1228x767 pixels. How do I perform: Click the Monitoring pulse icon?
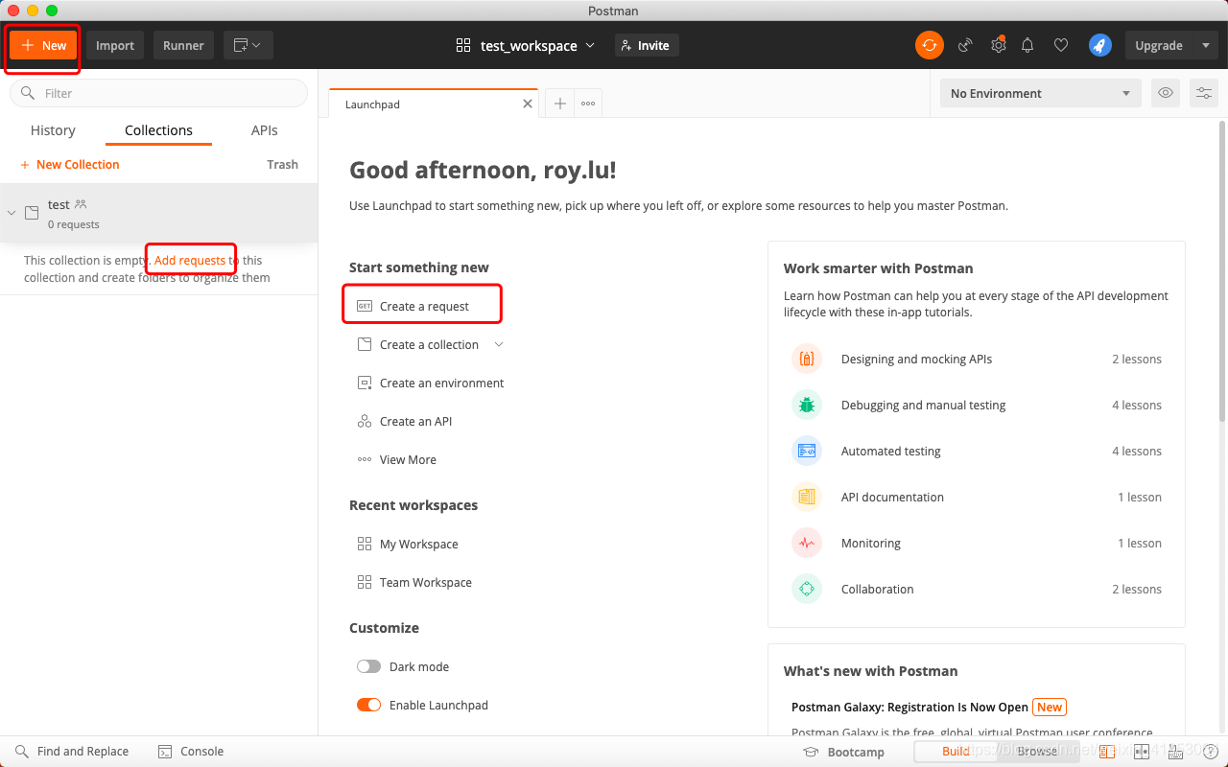click(x=807, y=543)
